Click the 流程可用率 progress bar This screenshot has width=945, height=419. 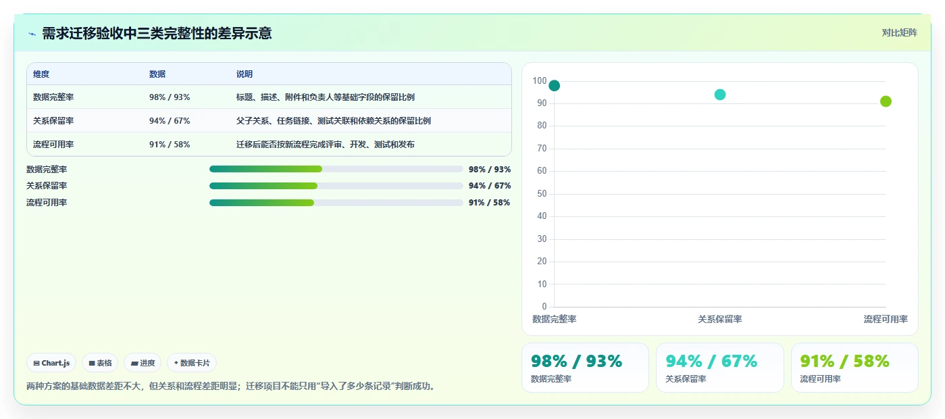[x=336, y=203]
